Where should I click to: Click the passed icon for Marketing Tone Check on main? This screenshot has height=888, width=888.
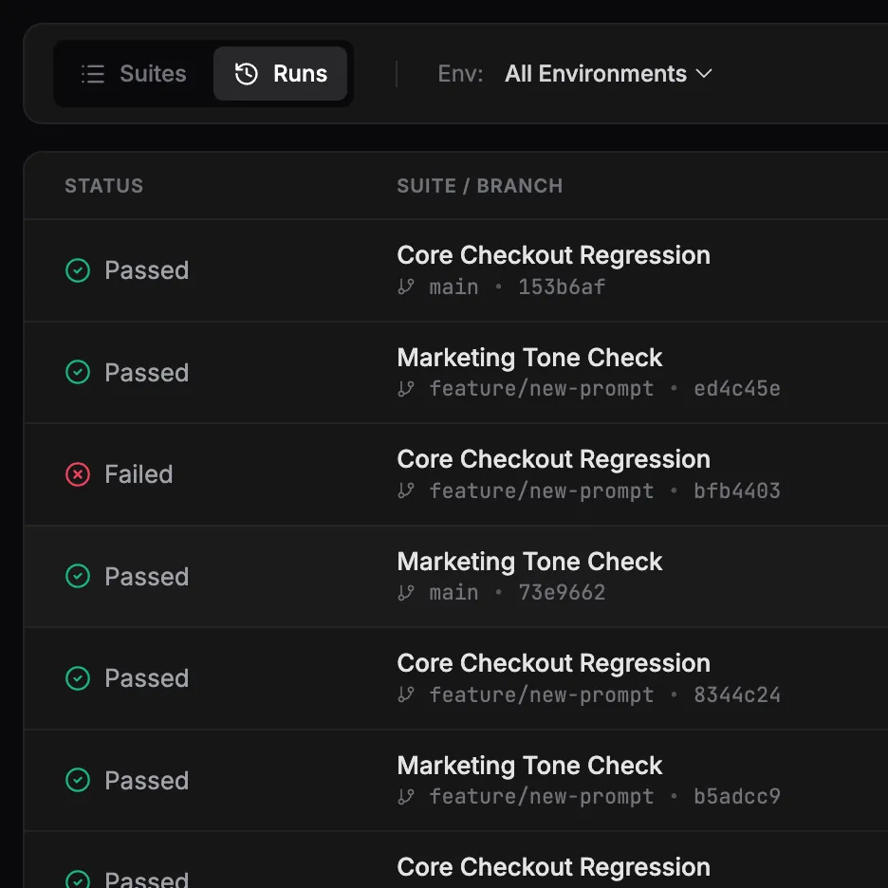coord(77,576)
